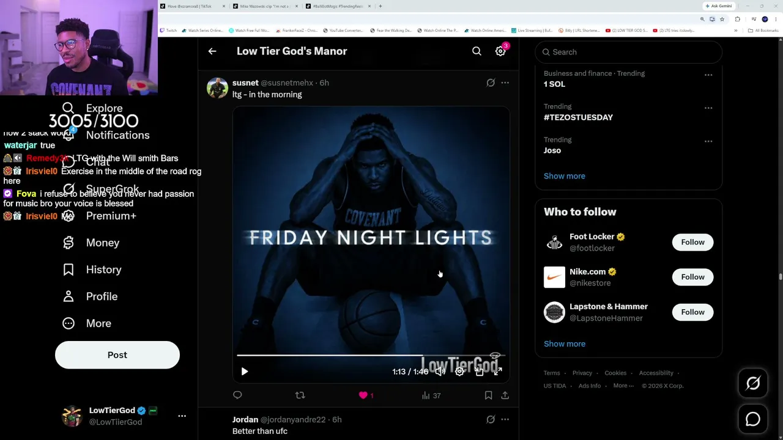Expand the footer More menu
Screen dimensions: 783x440
623,386
